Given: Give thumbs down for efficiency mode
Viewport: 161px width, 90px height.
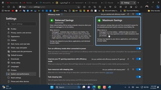Looking at the screenshot, I should point(133,14).
